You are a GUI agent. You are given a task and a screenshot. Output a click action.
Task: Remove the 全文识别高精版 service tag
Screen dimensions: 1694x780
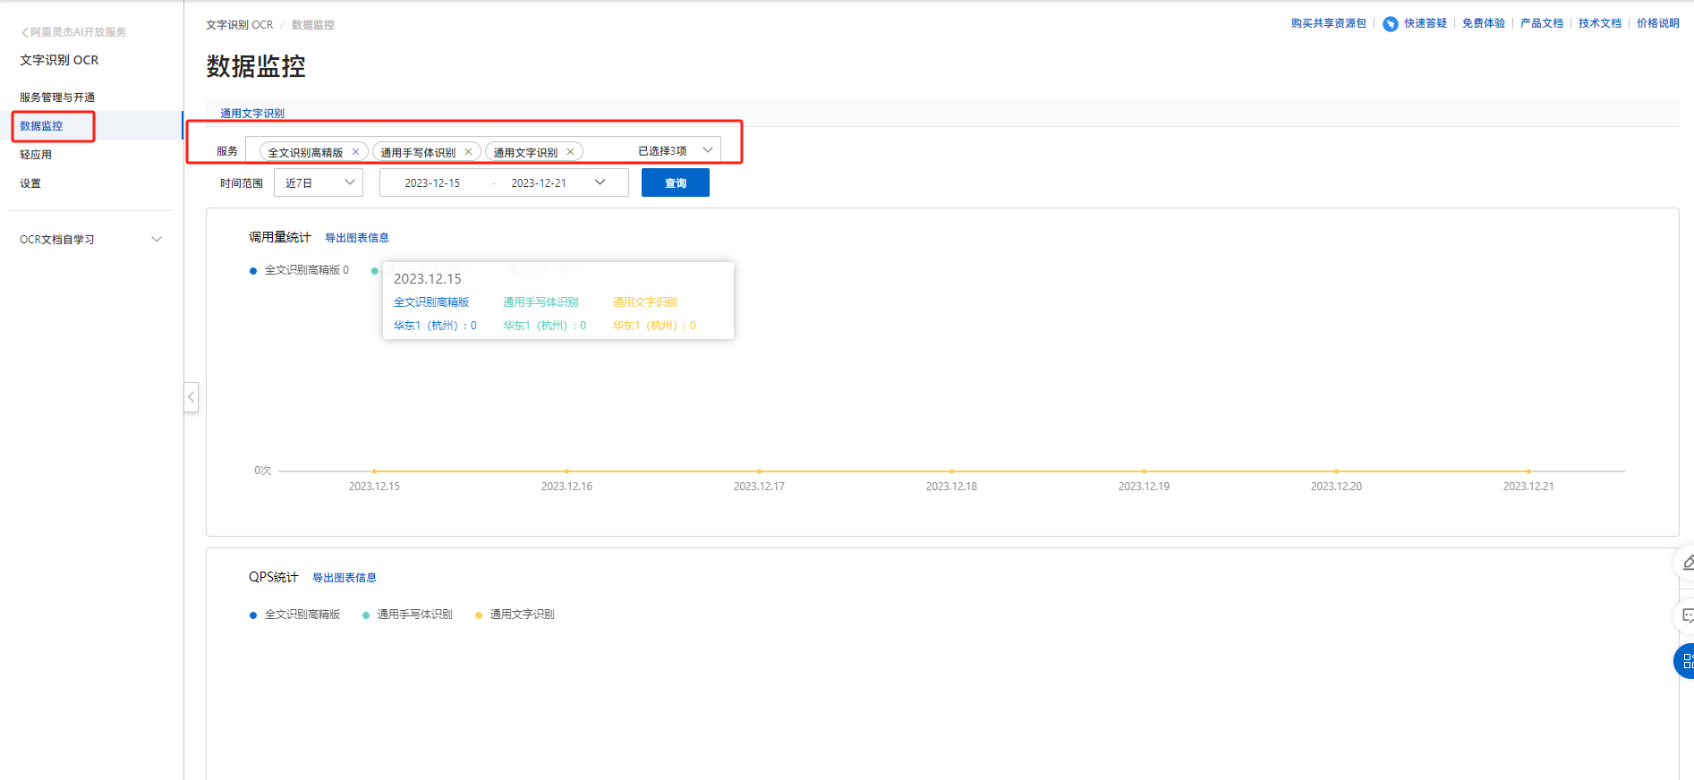click(355, 152)
